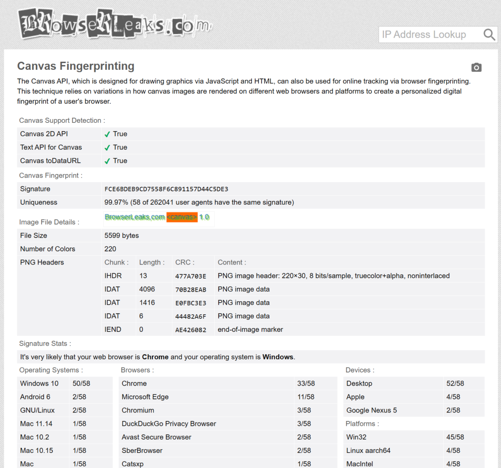Select the signature hash value
Screen dimensions: 501x468
(x=166, y=189)
